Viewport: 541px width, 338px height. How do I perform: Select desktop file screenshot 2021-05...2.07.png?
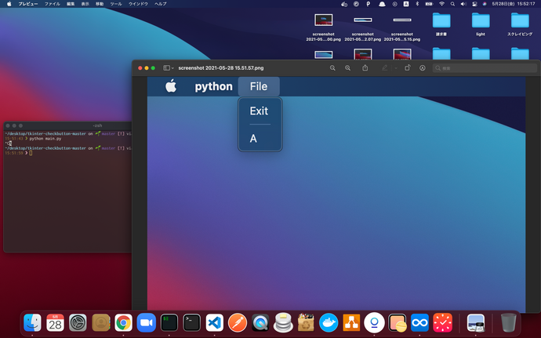(x=362, y=27)
